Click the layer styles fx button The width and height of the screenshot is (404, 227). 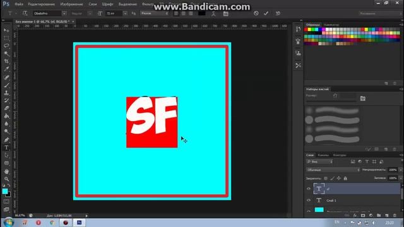point(355,216)
